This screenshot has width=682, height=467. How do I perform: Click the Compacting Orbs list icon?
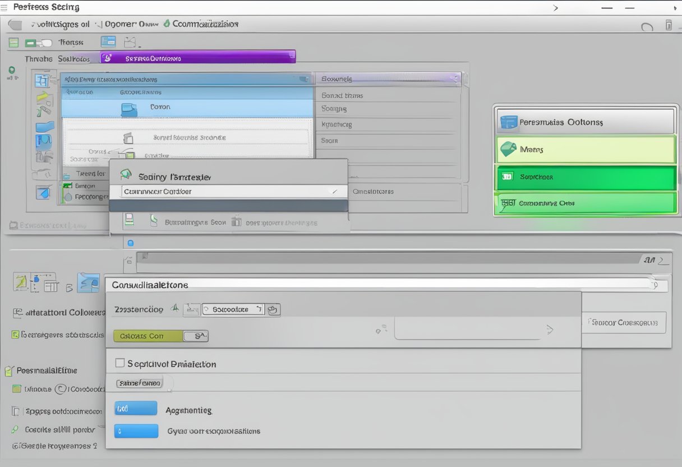[x=509, y=203]
